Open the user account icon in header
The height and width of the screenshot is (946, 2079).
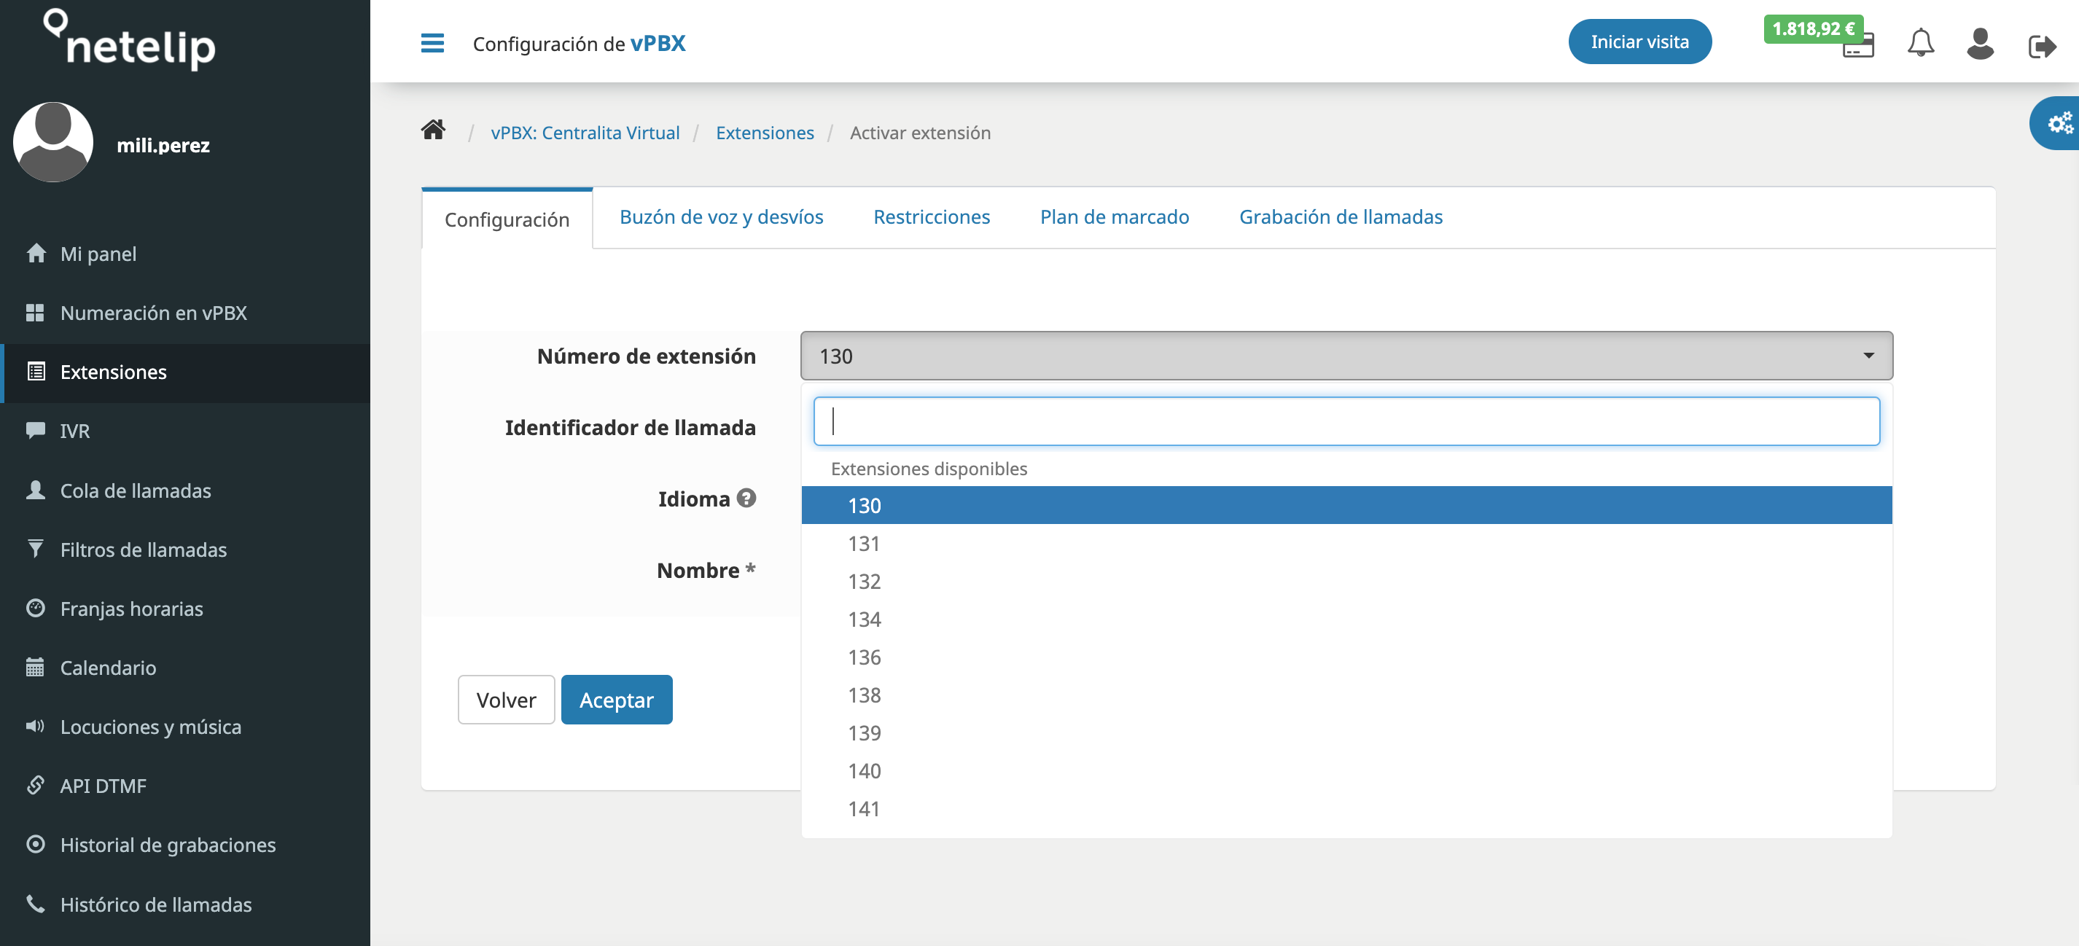coord(1980,44)
